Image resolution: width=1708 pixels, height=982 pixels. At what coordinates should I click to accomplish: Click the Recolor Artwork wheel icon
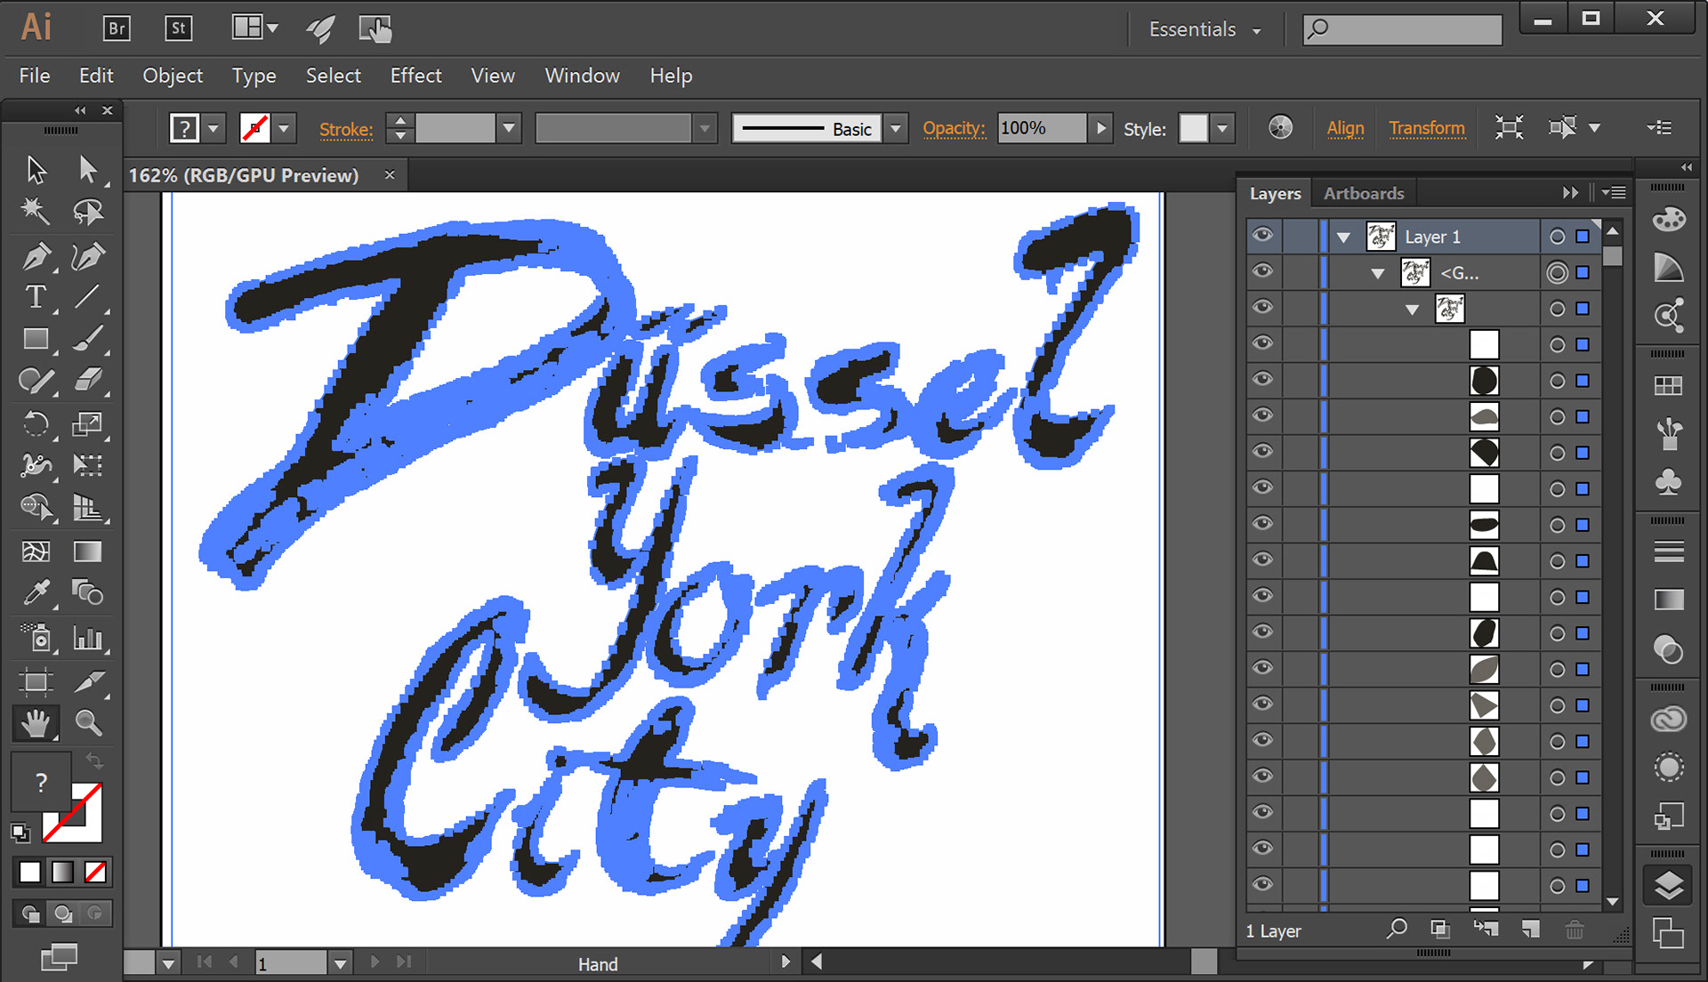1280,128
